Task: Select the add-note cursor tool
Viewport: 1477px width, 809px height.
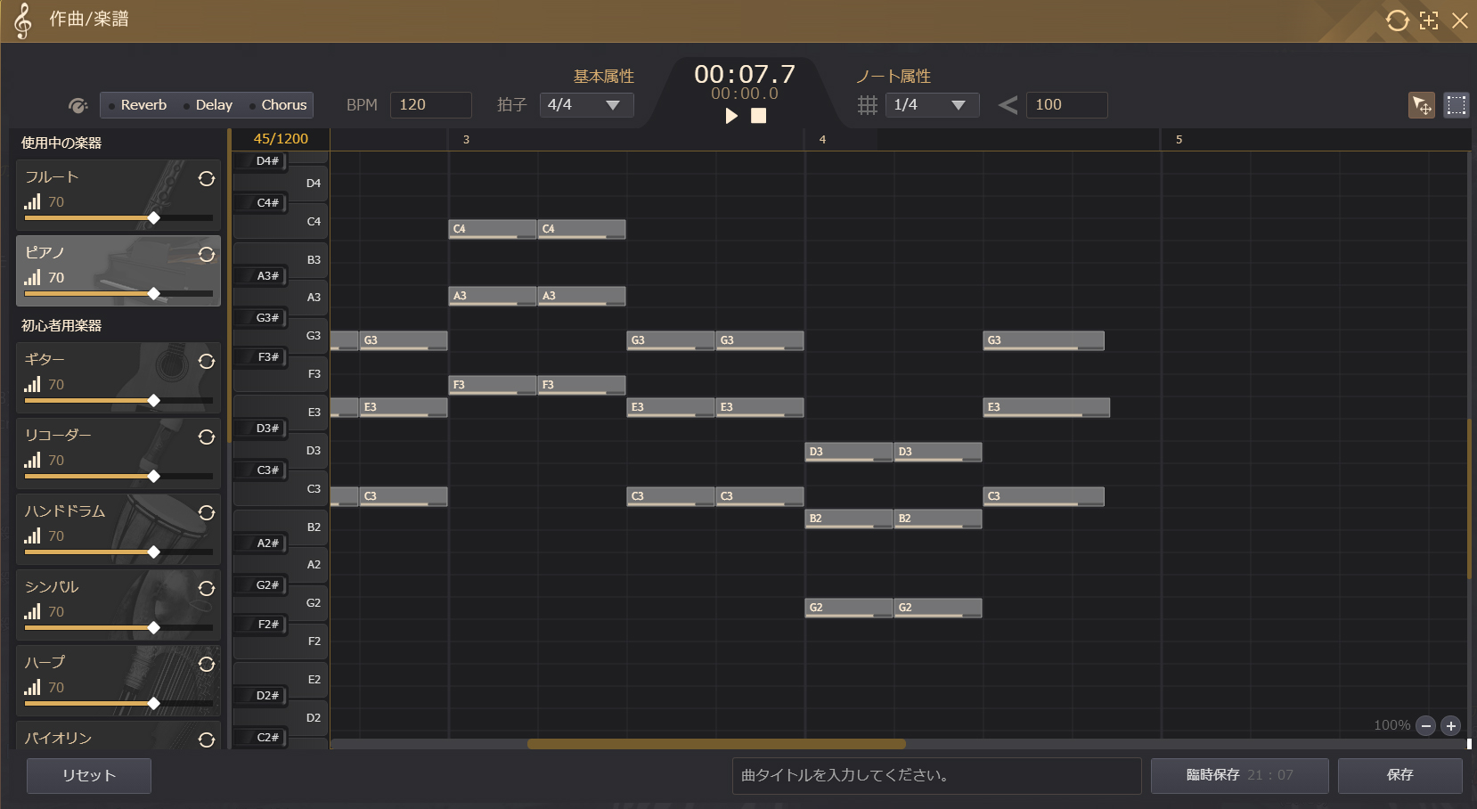Action: coord(1422,105)
